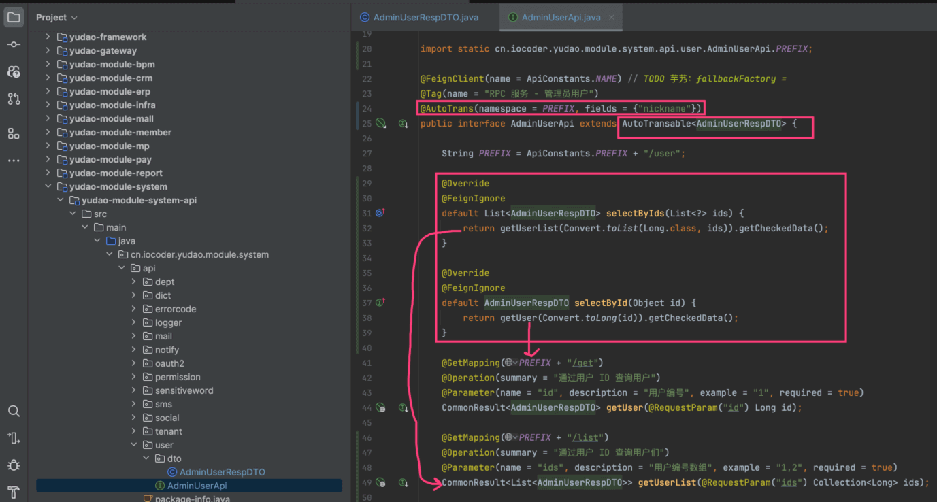
Task: Close the AdminUserApi.java tab
Action: (612, 18)
